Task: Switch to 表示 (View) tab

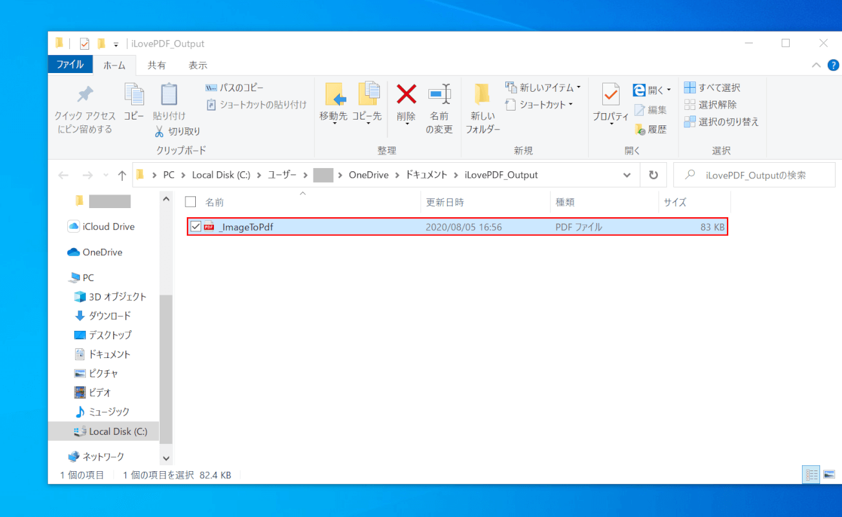Action: click(198, 65)
